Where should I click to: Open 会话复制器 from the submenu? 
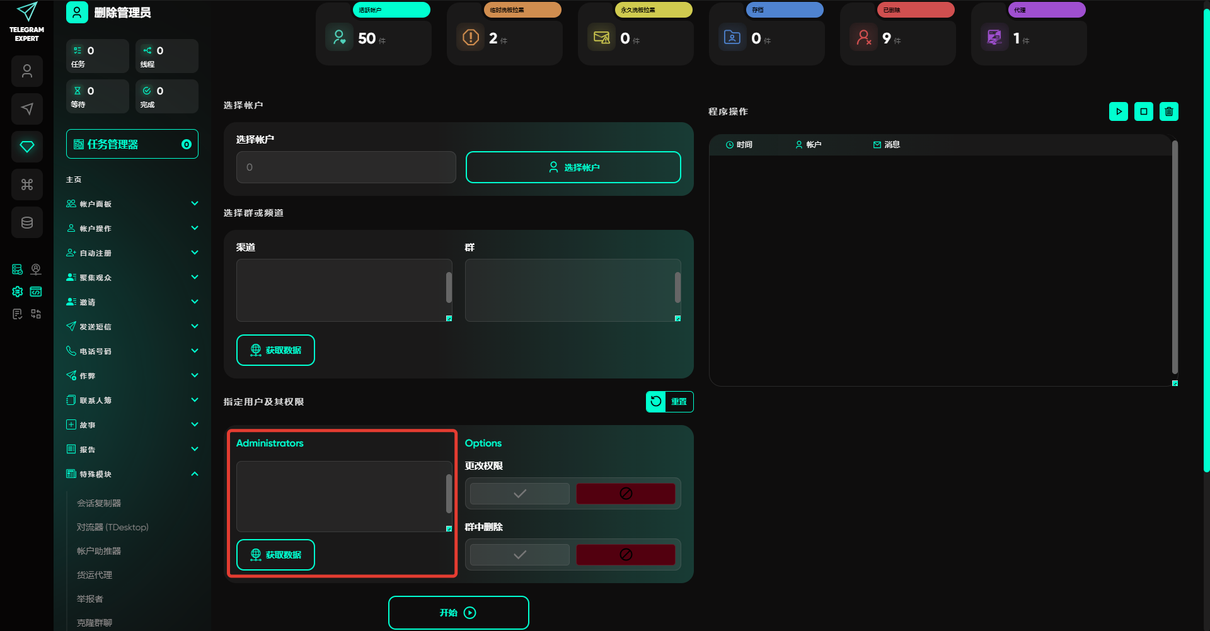pyautogui.click(x=99, y=503)
